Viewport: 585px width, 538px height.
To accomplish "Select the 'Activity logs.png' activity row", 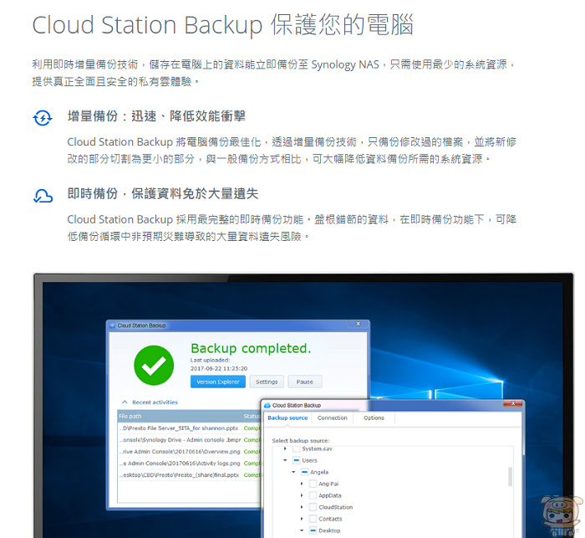I will pyautogui.click(x=189, y=464).
